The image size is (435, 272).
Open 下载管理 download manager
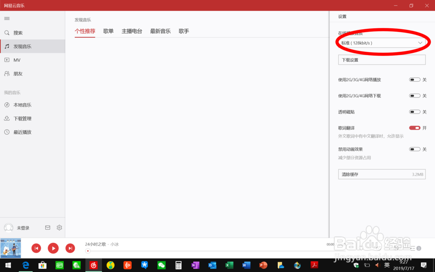(x=33, y=118)
